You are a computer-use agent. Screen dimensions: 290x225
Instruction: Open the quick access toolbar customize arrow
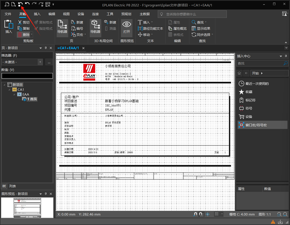[x=53, y=4]
